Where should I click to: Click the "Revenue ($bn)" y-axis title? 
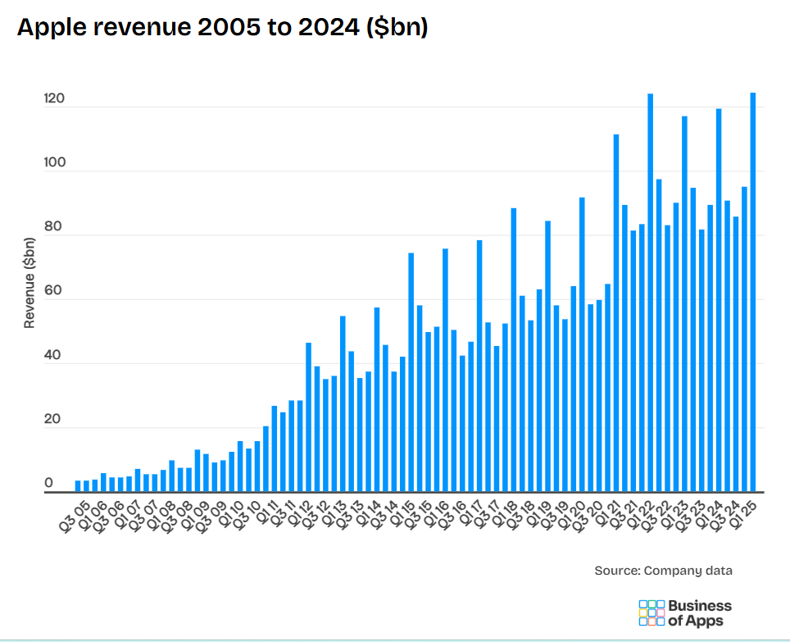click(x=30, y=283)
